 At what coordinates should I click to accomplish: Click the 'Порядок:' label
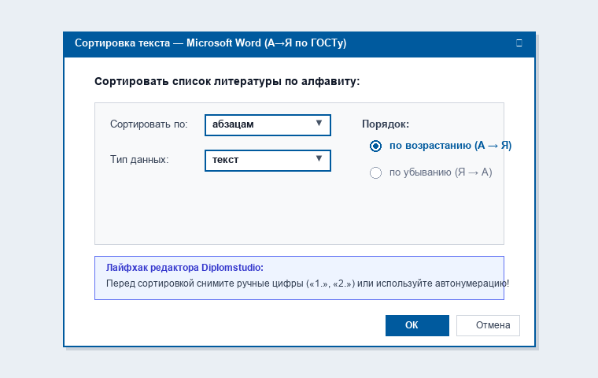[386, 124]
